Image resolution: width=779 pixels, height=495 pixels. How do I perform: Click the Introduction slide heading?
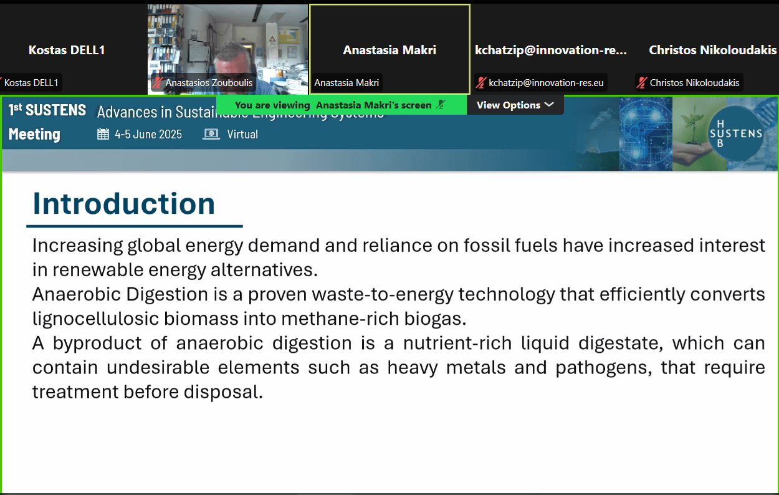point(123,204)
